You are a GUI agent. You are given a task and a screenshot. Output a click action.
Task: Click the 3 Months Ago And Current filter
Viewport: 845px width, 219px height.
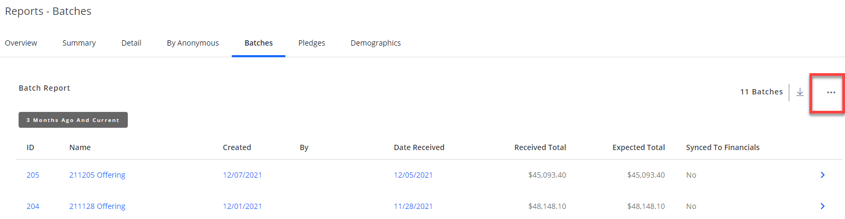[x=73, y=120]
